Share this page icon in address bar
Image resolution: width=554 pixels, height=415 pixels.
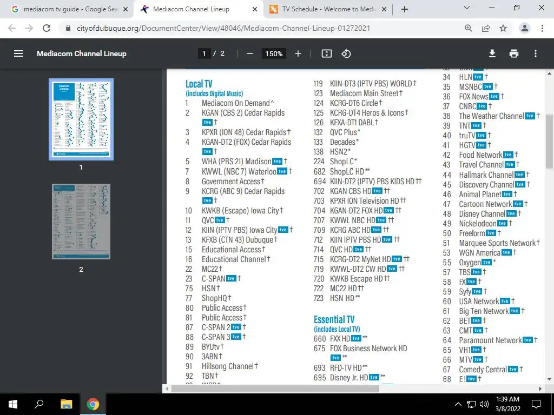[486, 28]
